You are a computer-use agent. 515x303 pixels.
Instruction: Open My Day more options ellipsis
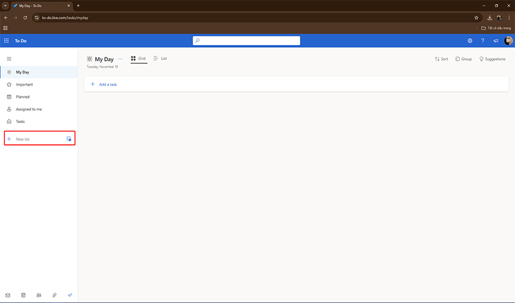pyautogui.click(x=120, y=59)
